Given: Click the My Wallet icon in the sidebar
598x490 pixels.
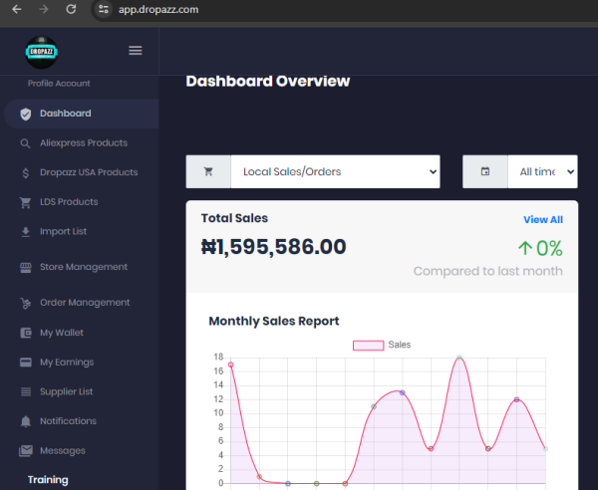Looking at the screenshot, I should point(25,333).
